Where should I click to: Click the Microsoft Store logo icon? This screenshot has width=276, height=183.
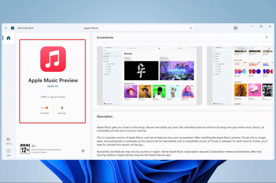coord(12,28)
